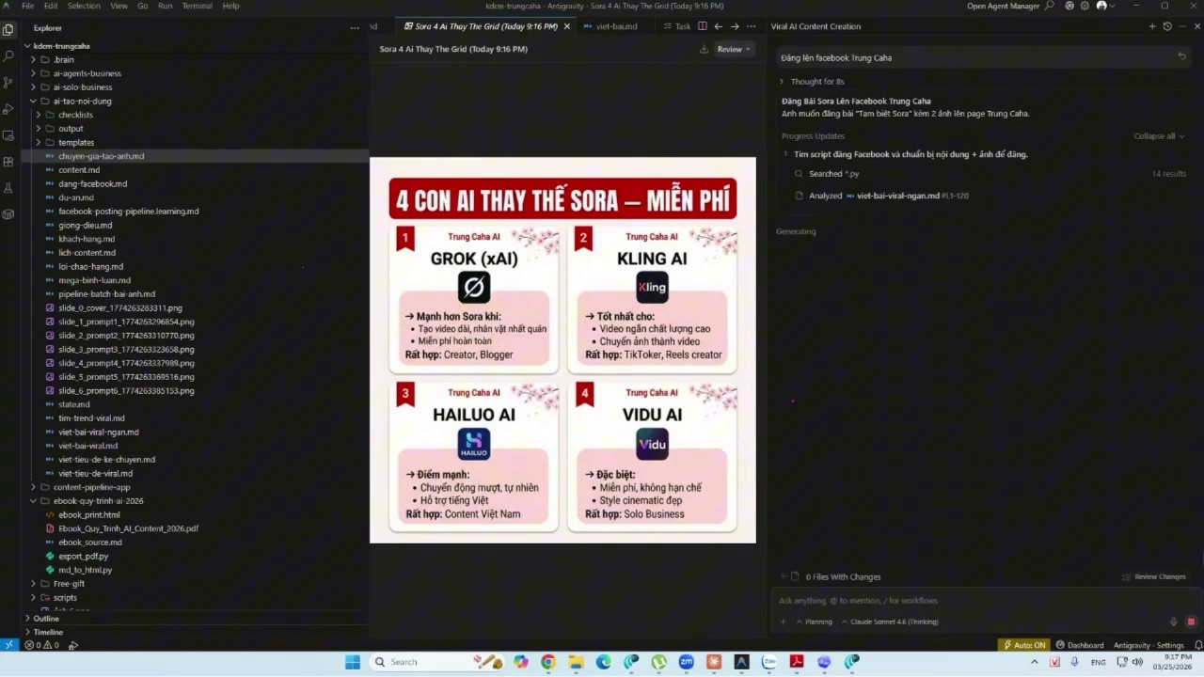1204x677 pixels.
Task: Launch Google Chrome from taskbar
Action: 548,662
